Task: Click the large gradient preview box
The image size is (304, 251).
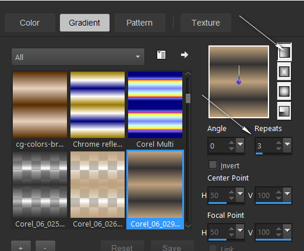Action: pyautogui.click(x=239, y=82)
